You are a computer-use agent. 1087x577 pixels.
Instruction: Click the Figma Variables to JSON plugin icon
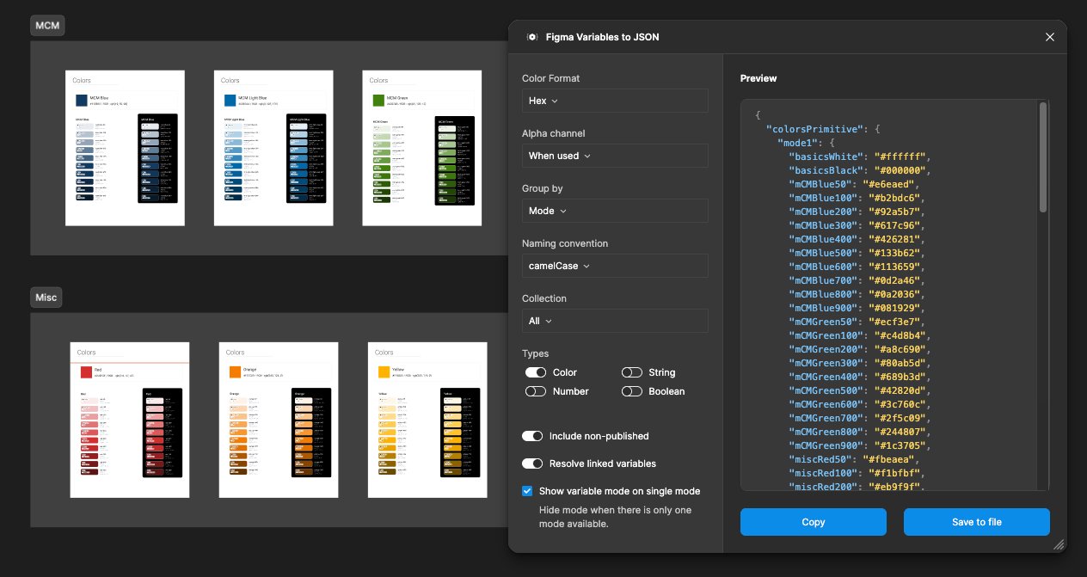point(534,37)
